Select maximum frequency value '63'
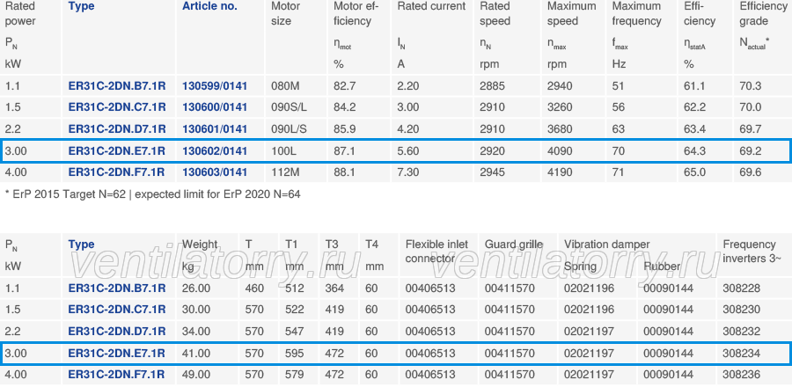The height and width of the screenshot is (387, 792). [x=619, y=128]
